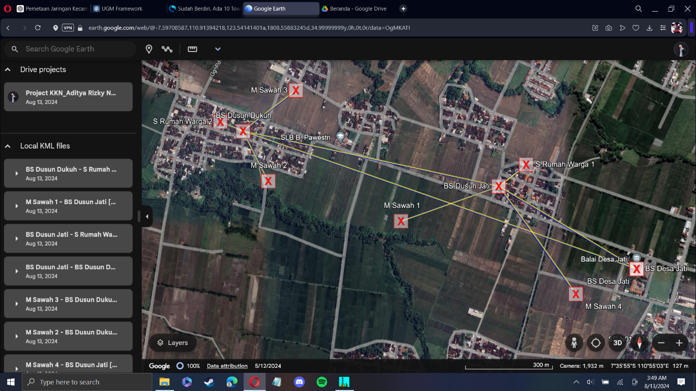Screen dimensions: 696x391
Task: Add page to bookmarks with heart icon
Action: click(636, 28)
